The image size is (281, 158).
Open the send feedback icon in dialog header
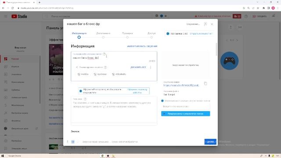[x=205, y=24]
